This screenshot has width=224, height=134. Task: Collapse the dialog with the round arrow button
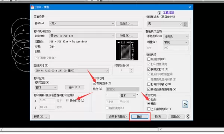tap(188, 117)
